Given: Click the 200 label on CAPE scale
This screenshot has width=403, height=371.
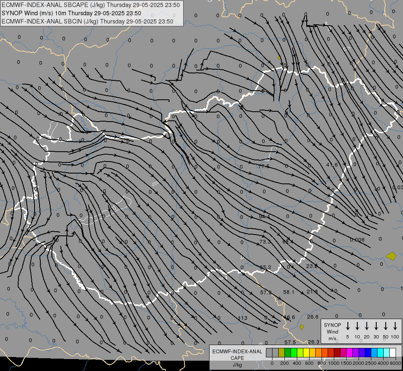Looking at the screenshot, I should (284, 363).
